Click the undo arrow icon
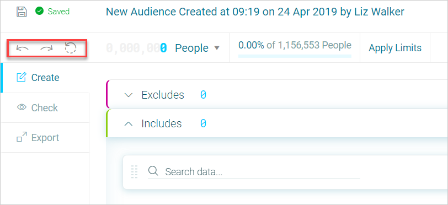 coord(22,48)
